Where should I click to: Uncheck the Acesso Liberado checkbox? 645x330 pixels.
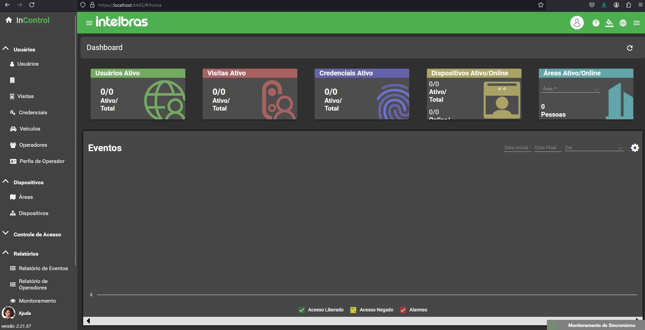click(x=302, y=310)
